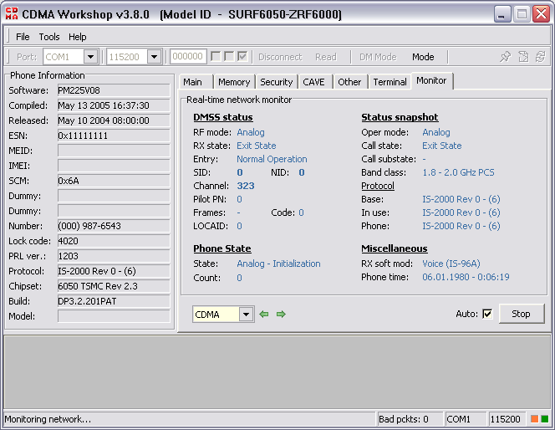Click the Disconnect toolbar button
Image resolution: width=555 pixels, height=430 pixels.
[x=280, y=57]
